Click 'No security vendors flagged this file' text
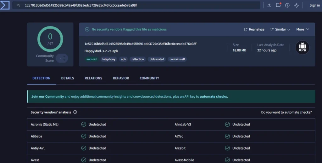Image resolution: width=322 pixels, height=163 pixels. [129, 29]
